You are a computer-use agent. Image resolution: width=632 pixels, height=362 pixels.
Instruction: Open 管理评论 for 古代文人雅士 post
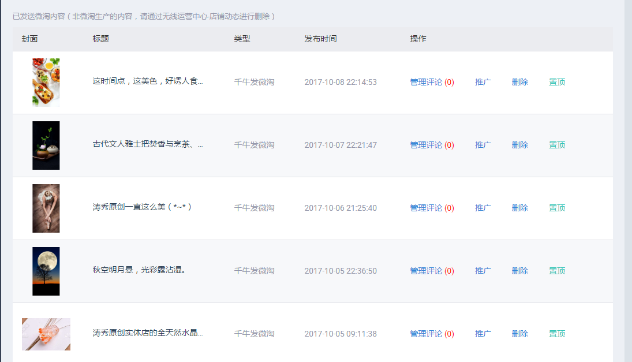[426, 145]
